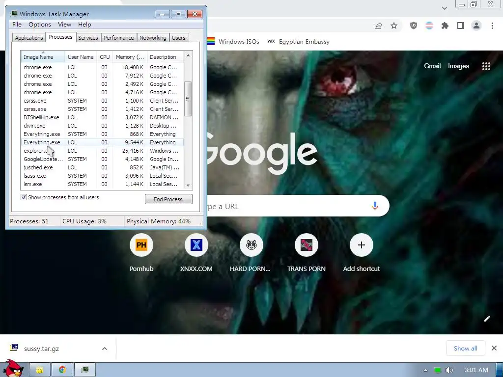Select the GoogleUpdate process row
This screenshot has height=377, width=503.
coord(102,159)
